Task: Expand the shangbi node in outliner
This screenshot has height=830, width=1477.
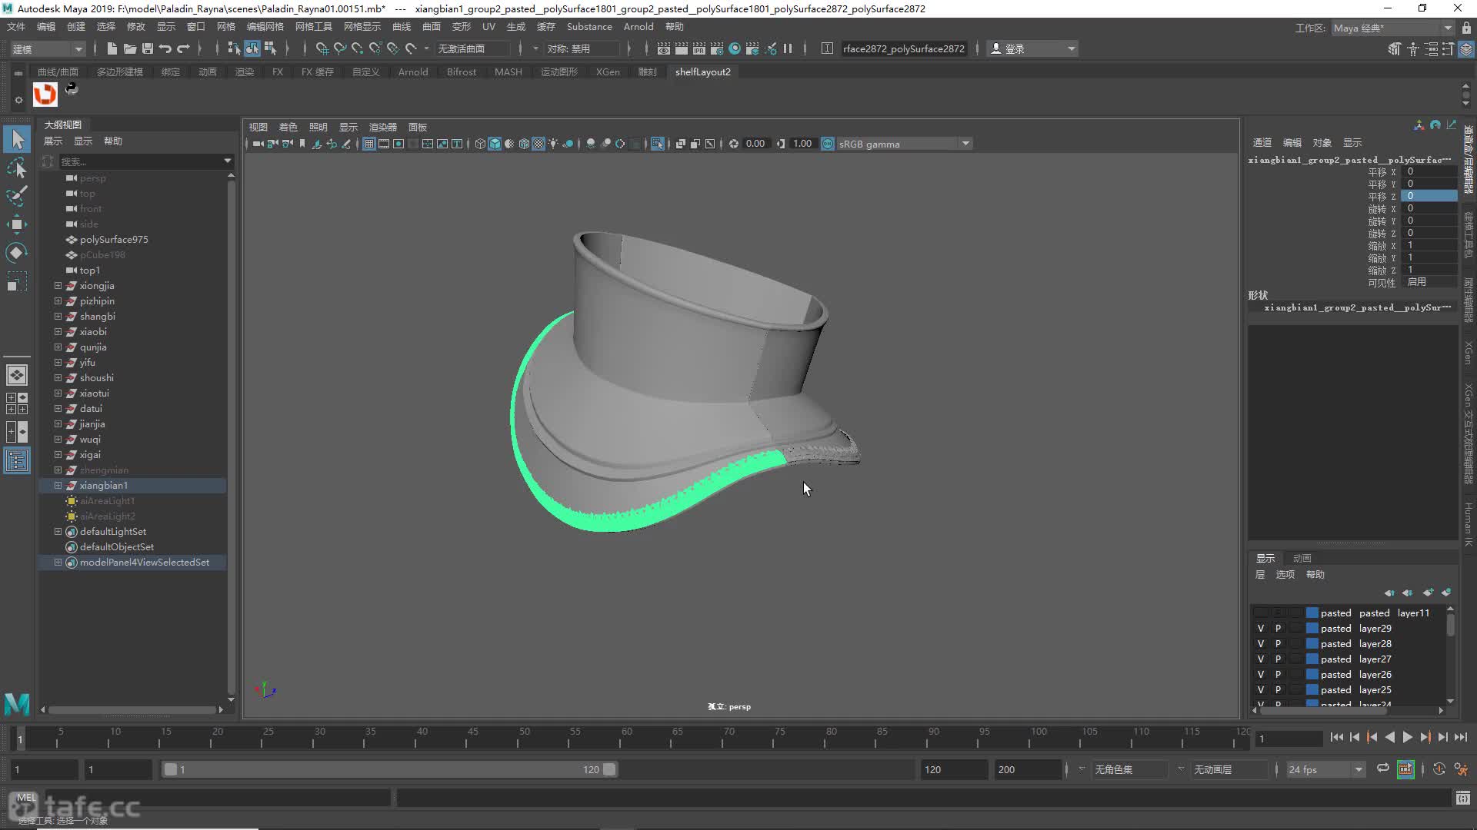Action: point(58,316)
